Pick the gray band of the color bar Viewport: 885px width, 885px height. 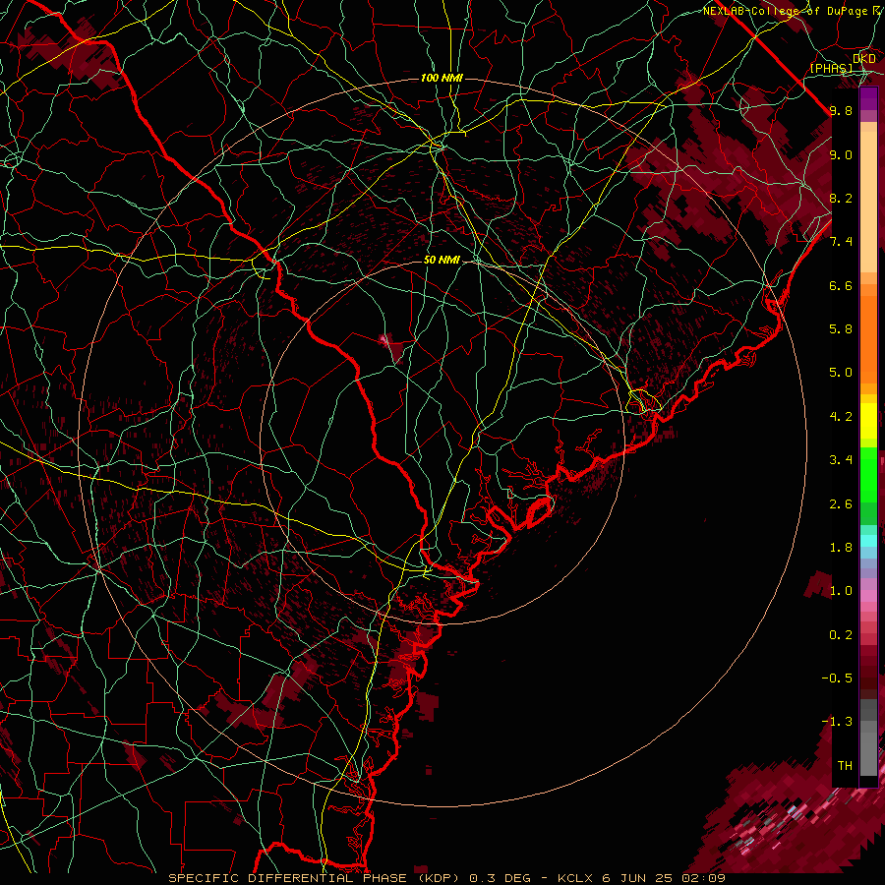(868, 737)
